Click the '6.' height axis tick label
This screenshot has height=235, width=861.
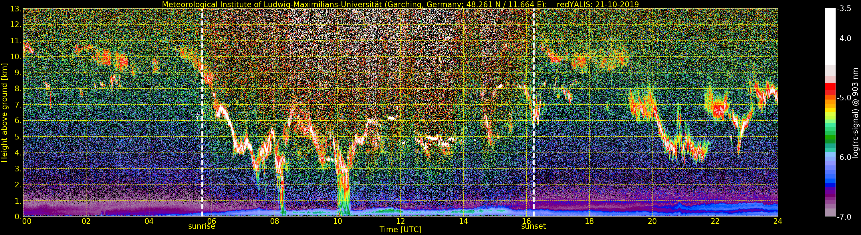18,121
